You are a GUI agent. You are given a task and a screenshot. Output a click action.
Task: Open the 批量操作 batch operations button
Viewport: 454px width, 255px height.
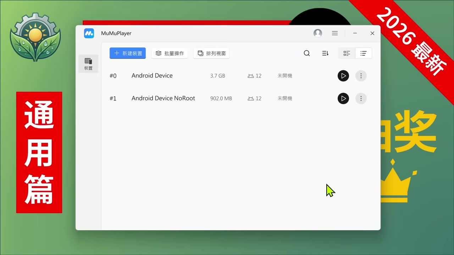pos(170,53)
